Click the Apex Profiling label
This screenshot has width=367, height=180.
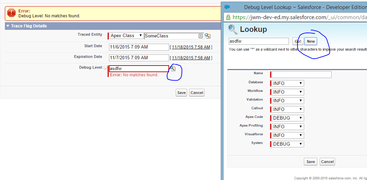pos(251,126)
